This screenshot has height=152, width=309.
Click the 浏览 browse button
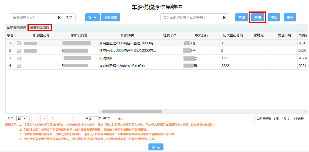pyautogui.click(x=69, y=17)
